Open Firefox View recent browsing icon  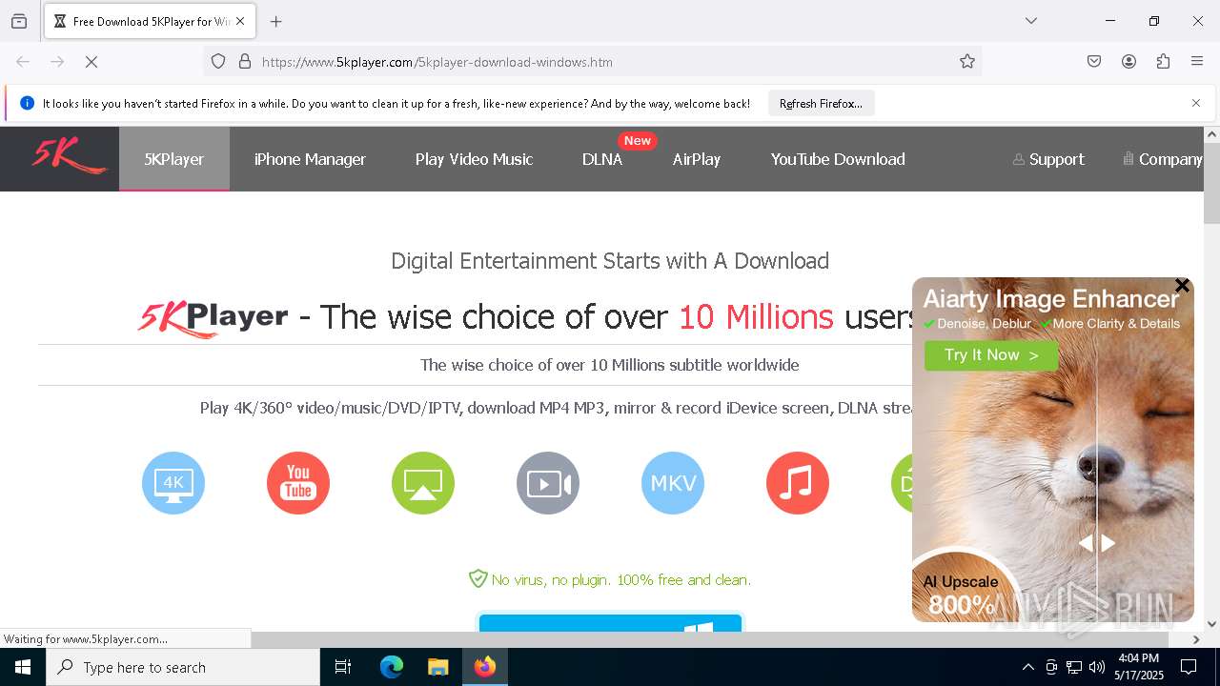[x=19, y=21]
